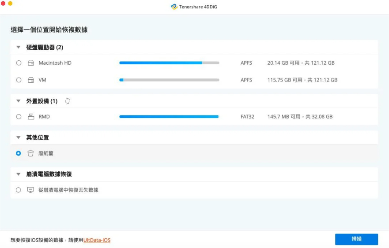The width and height of the screenshot is (389, 248).
Task: Click the 選擇一個位置開始恢復數據 title
Action: (49, 30)
